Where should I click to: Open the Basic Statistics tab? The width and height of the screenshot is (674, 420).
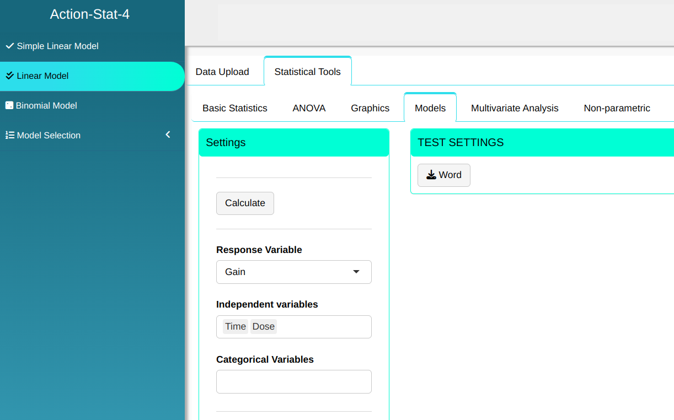(x=235, y=108)
